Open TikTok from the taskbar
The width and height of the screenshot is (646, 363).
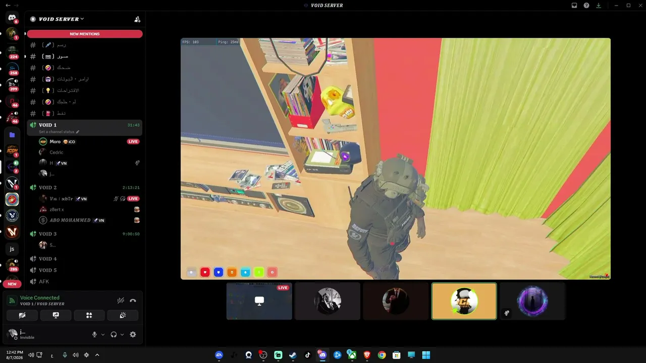click(308, 355)
